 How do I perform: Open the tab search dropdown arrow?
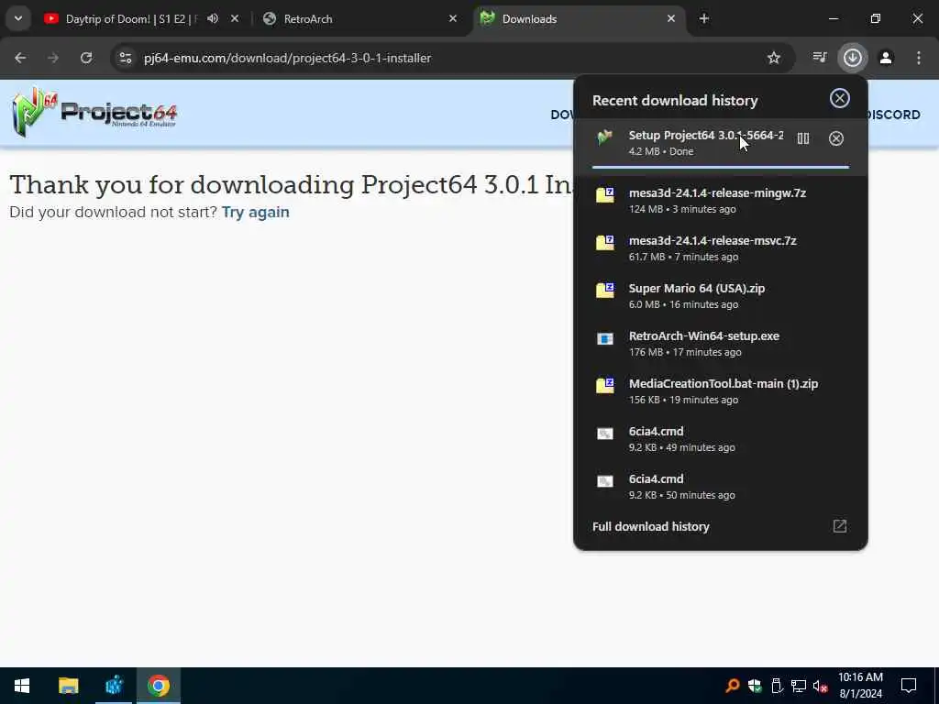tap(18, 18)
